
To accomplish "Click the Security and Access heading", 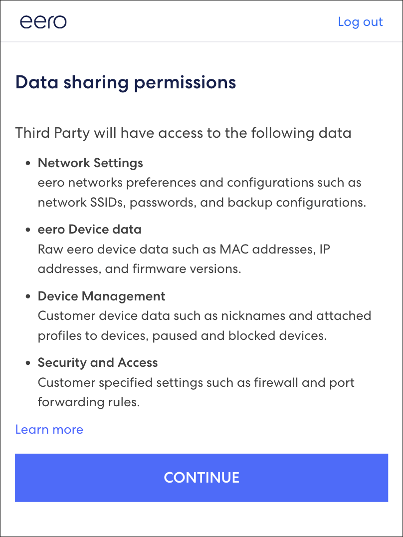I will [98, 363].
